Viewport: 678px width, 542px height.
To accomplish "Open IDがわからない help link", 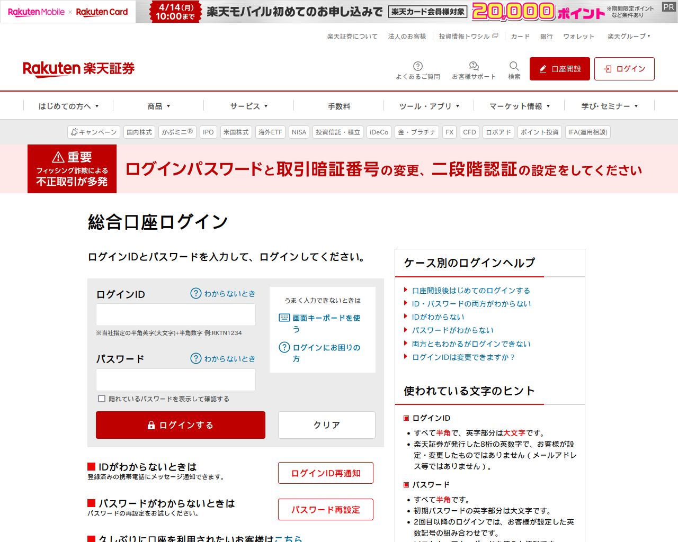I will (438, 317).
